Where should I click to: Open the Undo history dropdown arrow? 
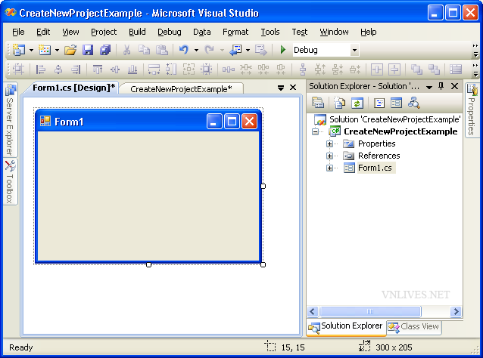pyautogui.click(x=196, y=50)
